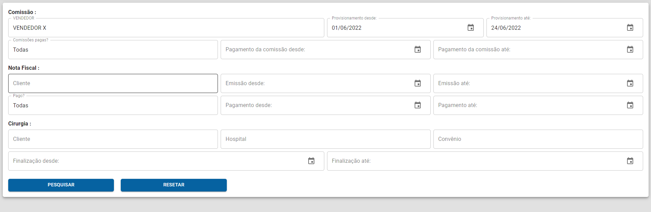The image size is (651, 212).
Task: Open calendar for Pagamento da comissão até
Action: (x=630, y=50)
